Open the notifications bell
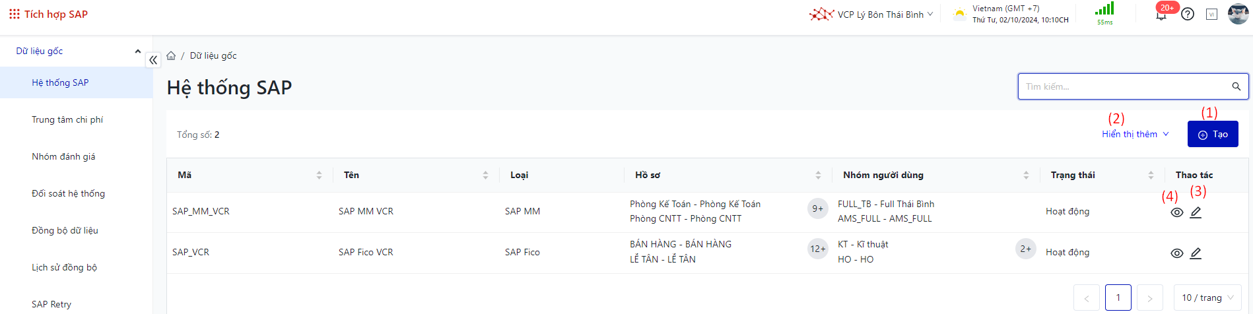 pyautogui.click(x=1161, y=14)
